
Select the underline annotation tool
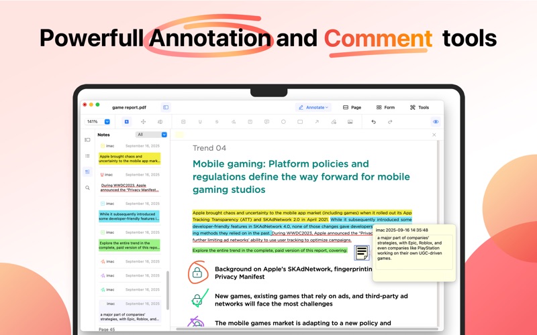click(200, 122)
